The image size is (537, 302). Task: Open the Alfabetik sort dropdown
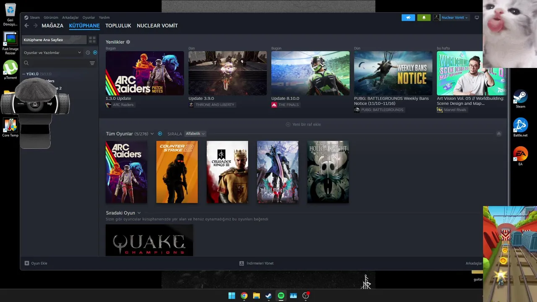coord(196,134)
